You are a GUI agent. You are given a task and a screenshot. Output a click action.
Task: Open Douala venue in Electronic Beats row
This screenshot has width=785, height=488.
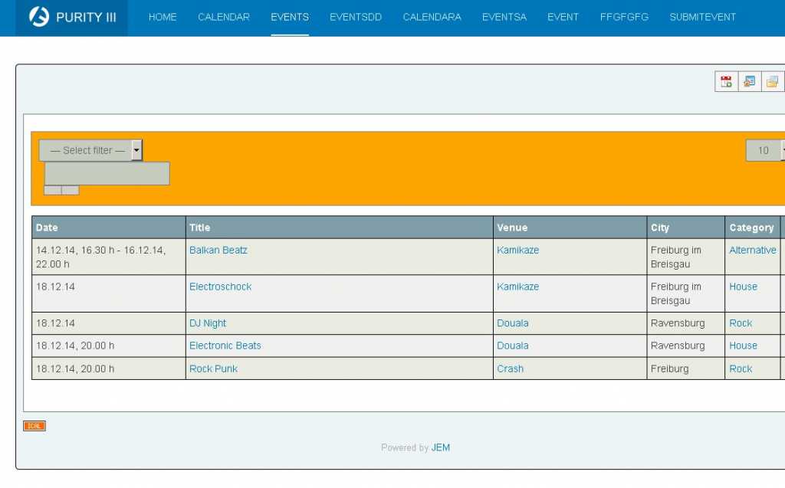coord(513,346)
